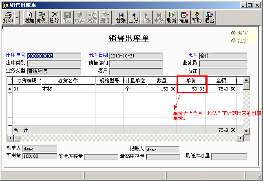The height and width of the screenshot is (181, 263).
Task: Select the 蓝字 radio button
Action: 233,33
